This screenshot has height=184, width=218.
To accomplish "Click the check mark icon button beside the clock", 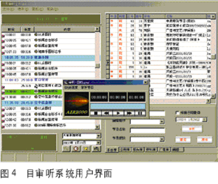I will coord(66,149).
